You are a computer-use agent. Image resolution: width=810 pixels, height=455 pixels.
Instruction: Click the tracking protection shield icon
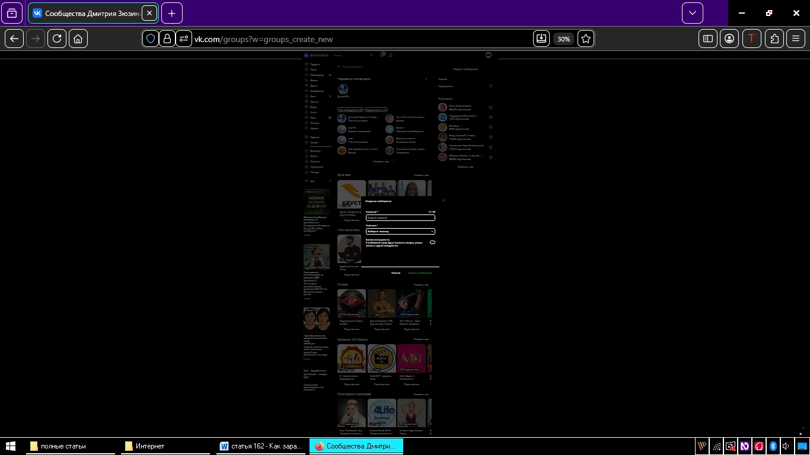tap(151, 39)
